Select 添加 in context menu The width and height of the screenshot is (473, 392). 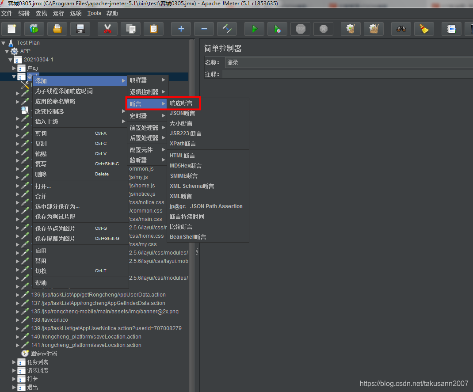pos(80,81)
